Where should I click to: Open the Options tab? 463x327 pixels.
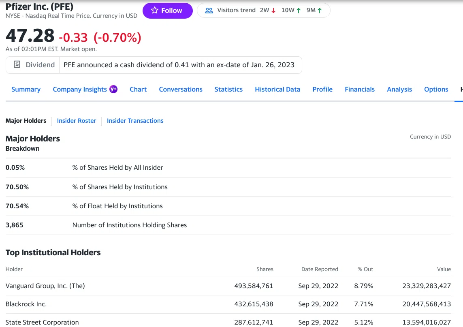436,89
